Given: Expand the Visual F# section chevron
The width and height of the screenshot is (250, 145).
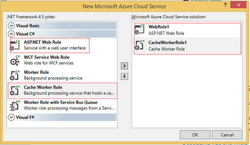Looking at the screenshot, I should coord(11,117).
